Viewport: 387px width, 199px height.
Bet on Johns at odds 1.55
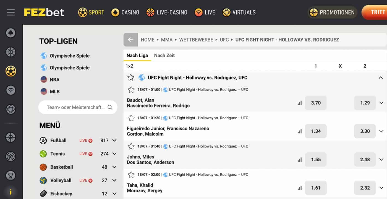pyautogui.click(x=316, y=159)
